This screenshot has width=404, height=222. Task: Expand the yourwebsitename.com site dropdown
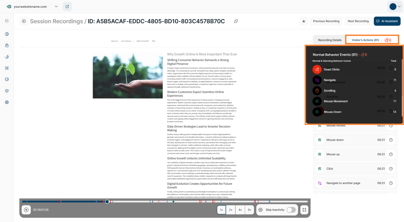coord(56,6)
